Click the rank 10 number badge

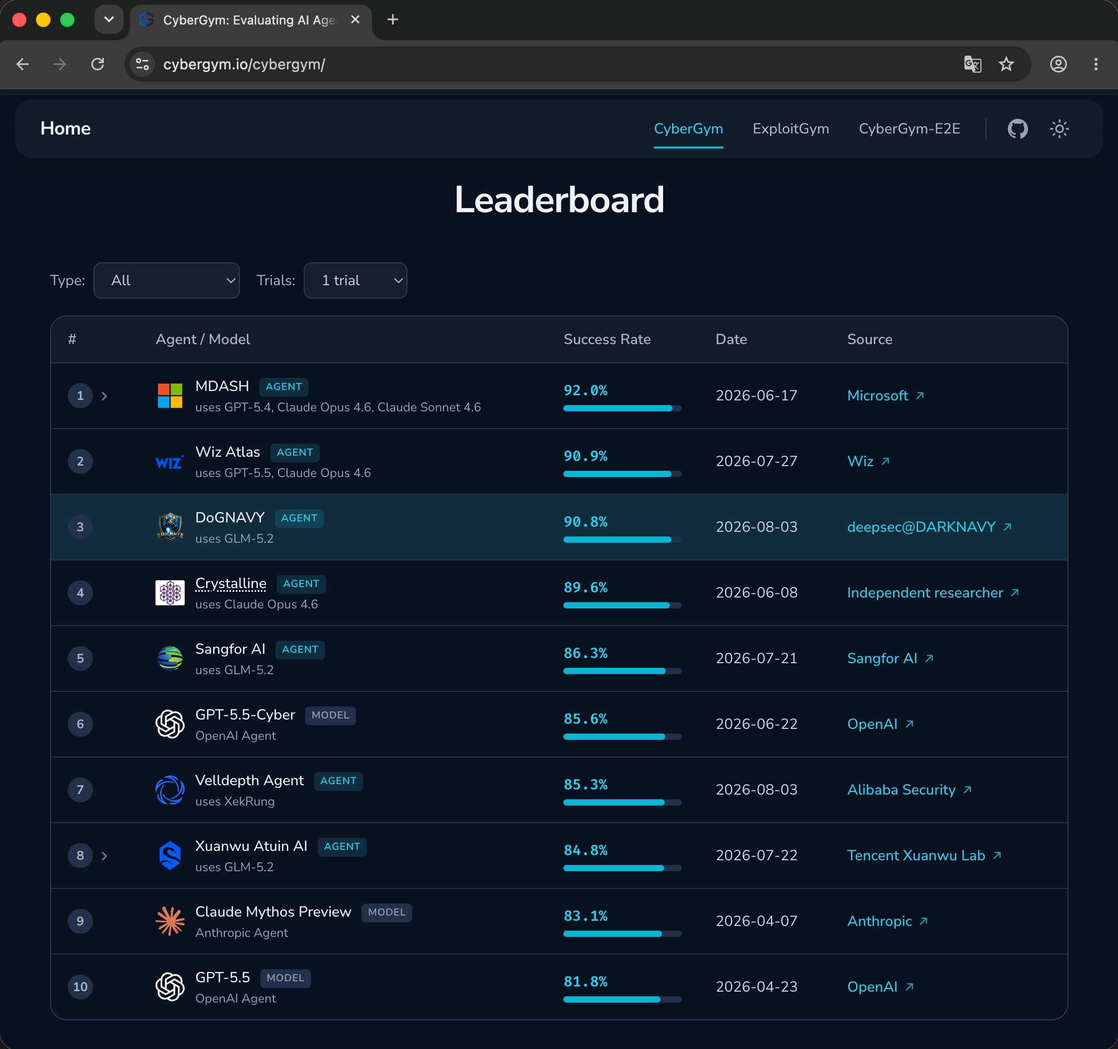point(80,986)
